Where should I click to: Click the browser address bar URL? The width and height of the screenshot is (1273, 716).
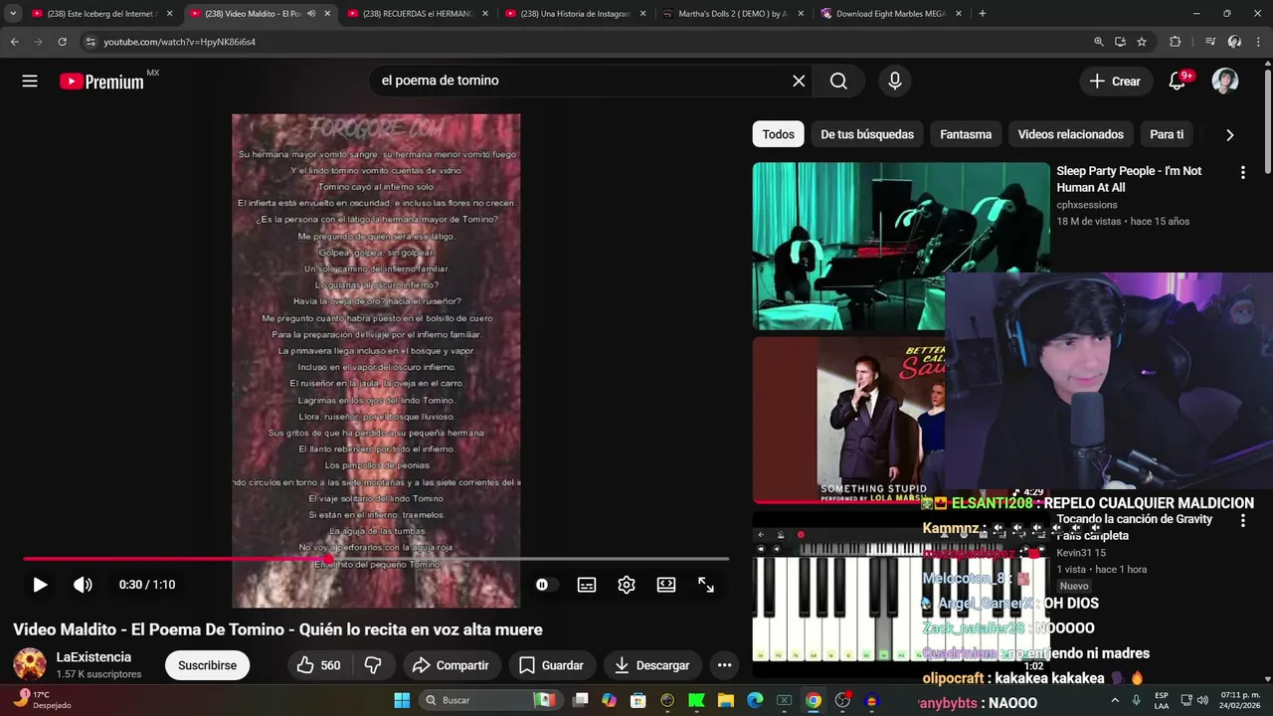[x=180, y=42]
